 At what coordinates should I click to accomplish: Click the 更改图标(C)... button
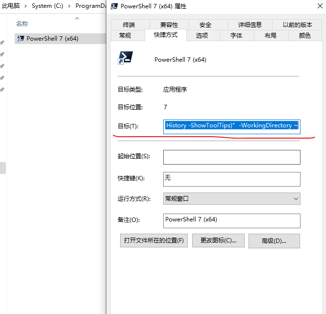pos(218,241)
